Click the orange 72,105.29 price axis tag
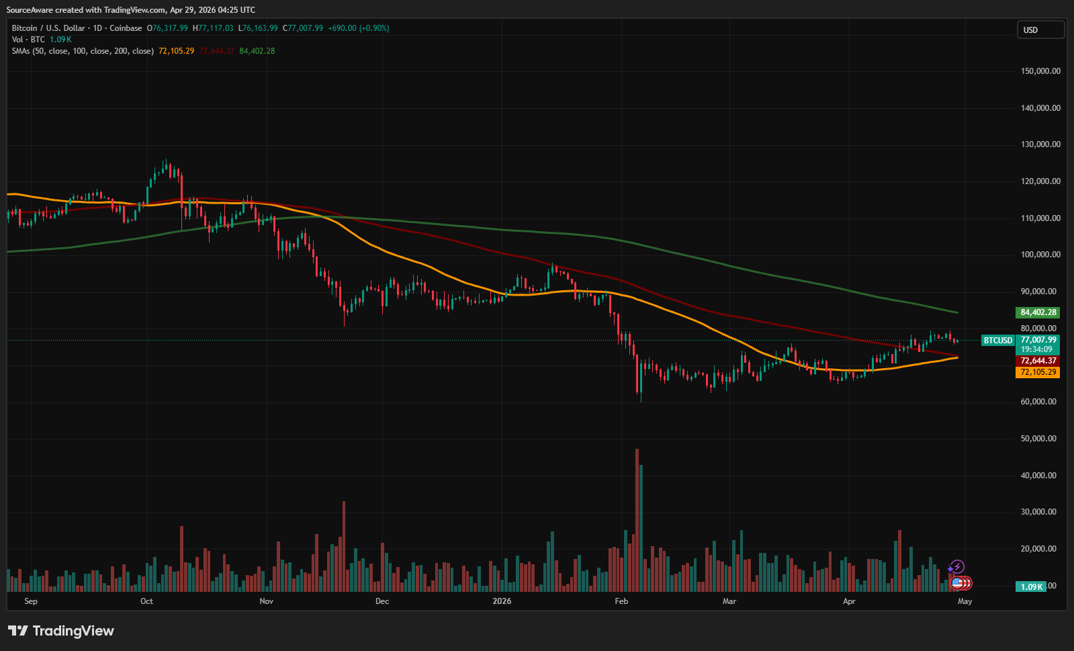The height and width of the screenshot is (651, 1074). pyautogui.click(x=1038, y=372)
